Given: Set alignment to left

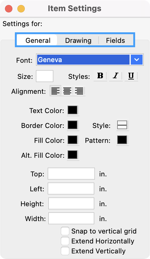Looking at the screenshot, I should click(55, 91).
